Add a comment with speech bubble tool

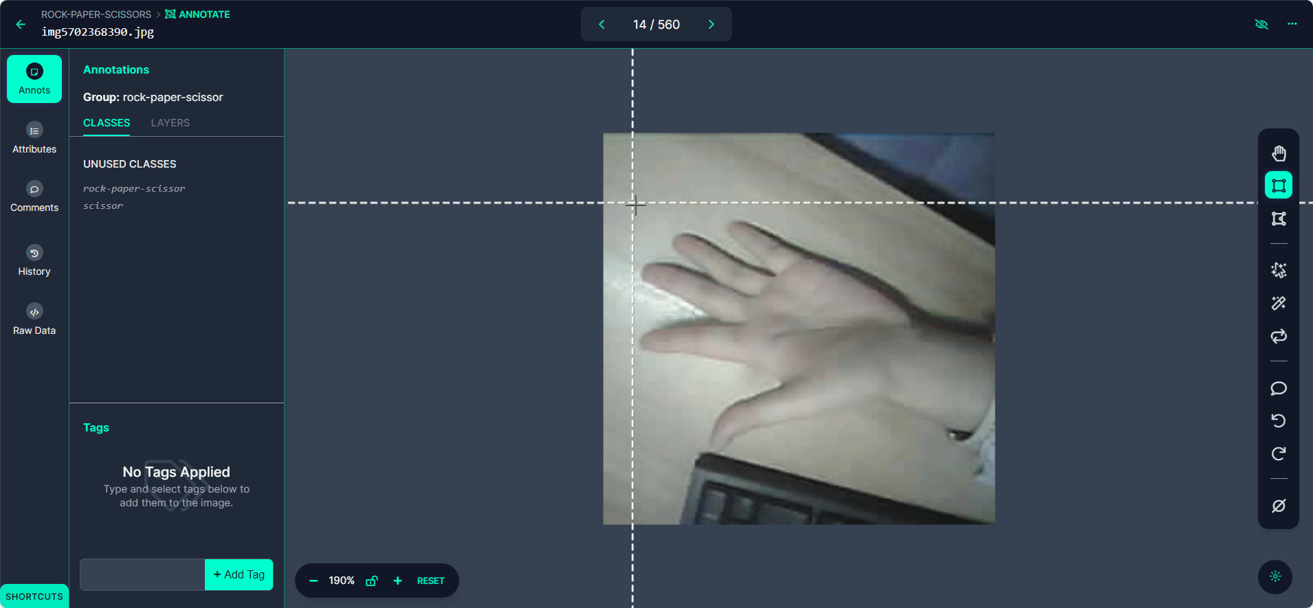(1278, 388)
